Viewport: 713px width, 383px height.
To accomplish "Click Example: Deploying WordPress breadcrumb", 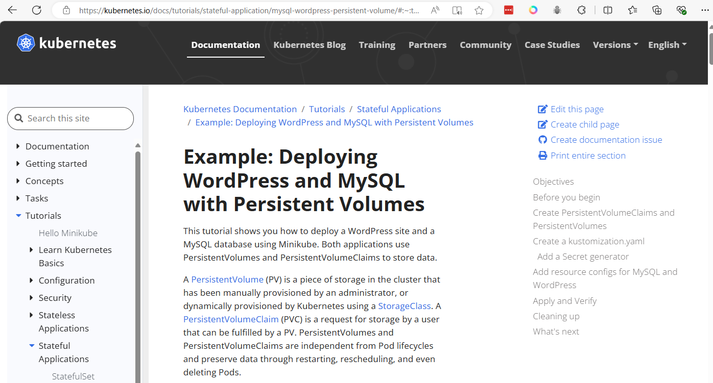I will 334,122.
